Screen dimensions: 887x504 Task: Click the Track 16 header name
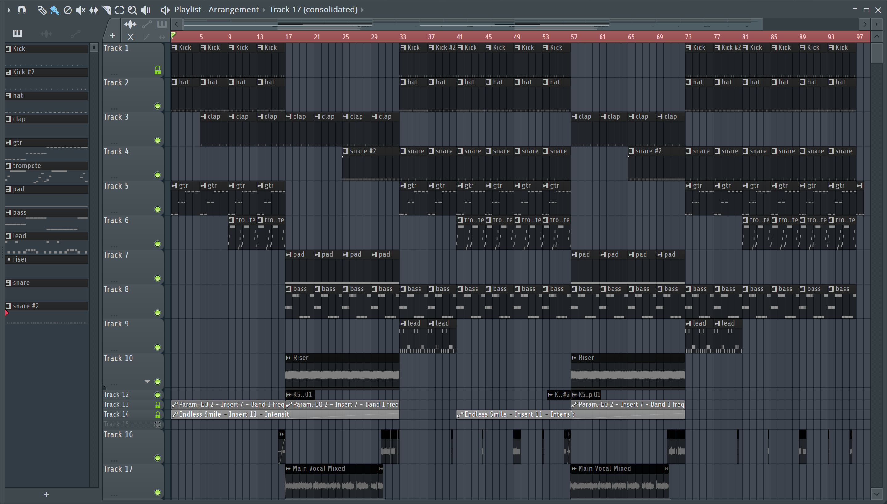click(x=118, y=435)
